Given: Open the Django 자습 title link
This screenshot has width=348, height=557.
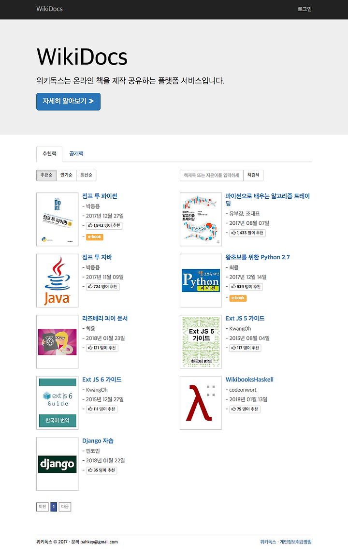Looking at the screenshot, I should point(98,441).
